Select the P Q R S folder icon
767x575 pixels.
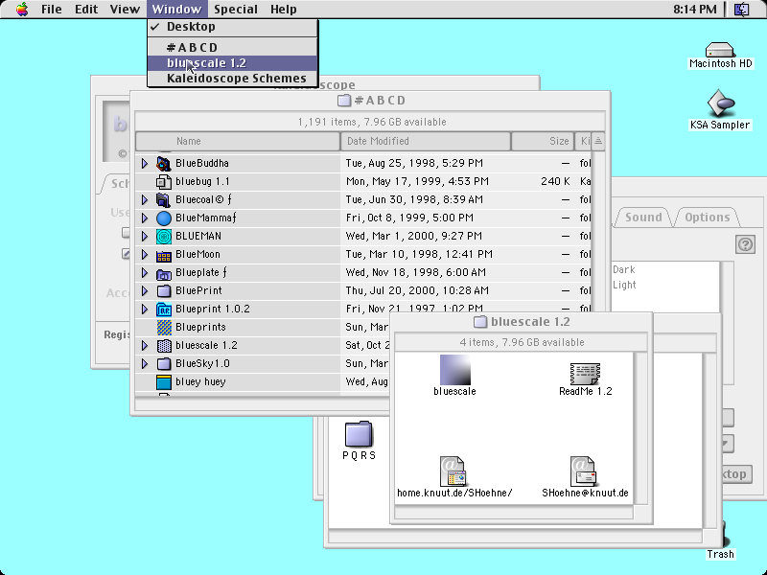coord(359,434)
